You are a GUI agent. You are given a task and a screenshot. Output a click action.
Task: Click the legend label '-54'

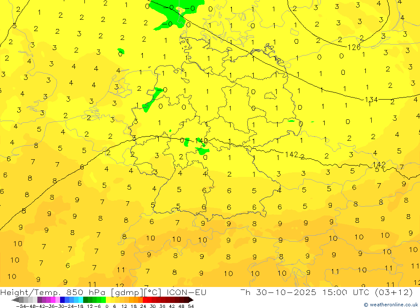coord(21,306)
